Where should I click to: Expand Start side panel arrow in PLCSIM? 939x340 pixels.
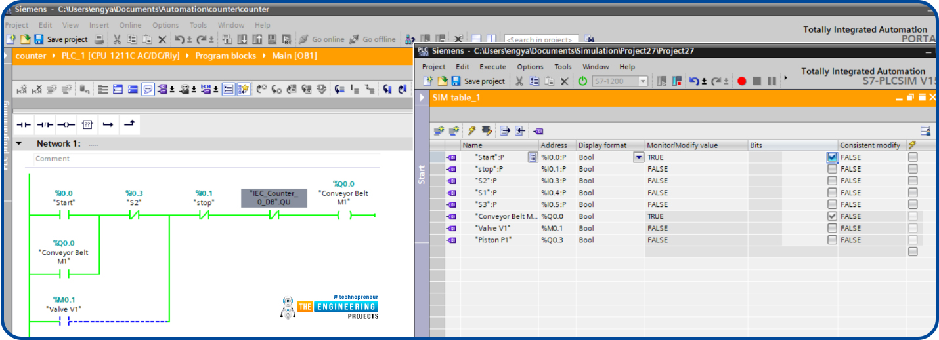tap(422, 98)
